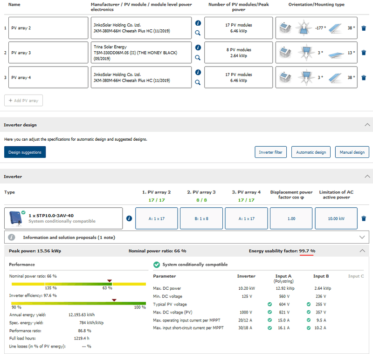This screenshot has width=373, height=354.
Task: Collapse the Inverter design section
Action: [x=367, y=125]
